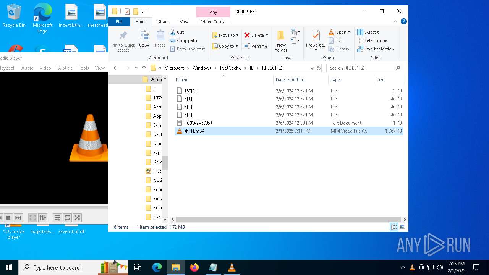Image resolution: width=489 pixels, height=275 pixels.
Task: Switch to Large icons view
Action: pyautogui.click(x=402, y=227)
